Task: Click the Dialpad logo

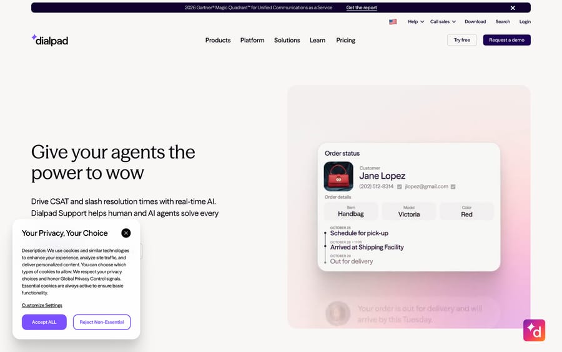Action: (x=49, y=40)
